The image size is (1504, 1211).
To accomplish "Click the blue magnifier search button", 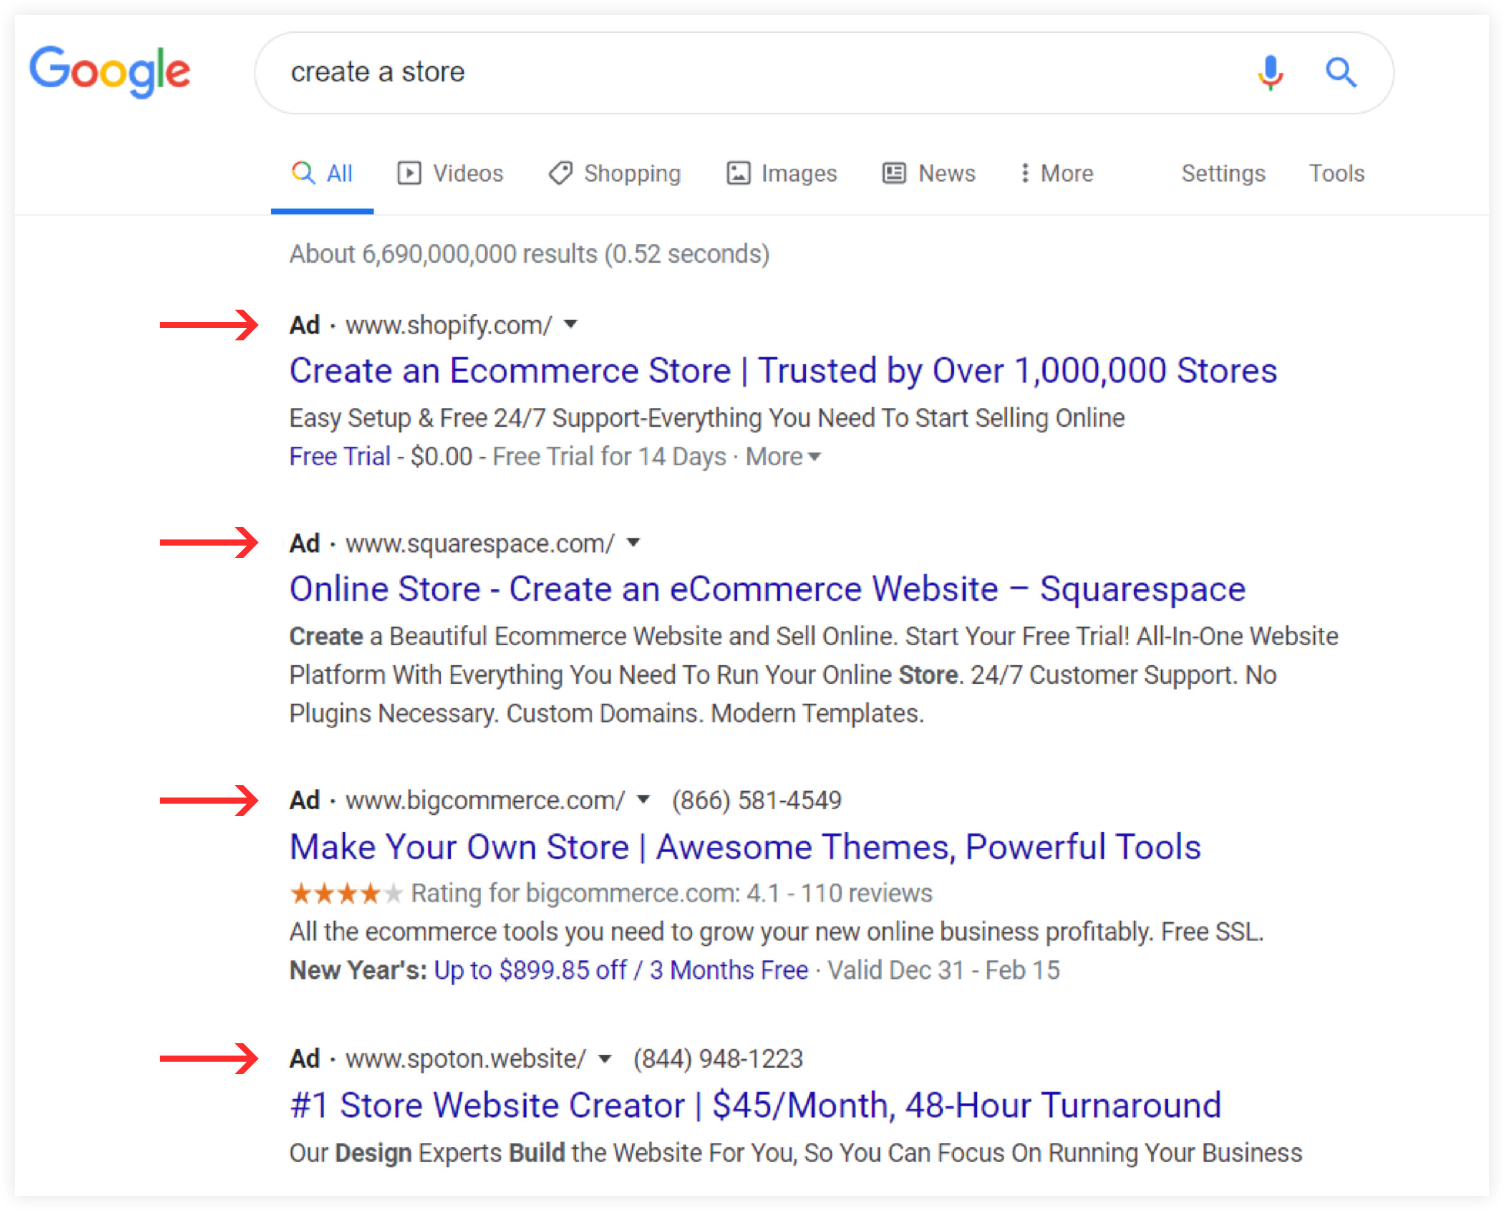I will 1340,72.
